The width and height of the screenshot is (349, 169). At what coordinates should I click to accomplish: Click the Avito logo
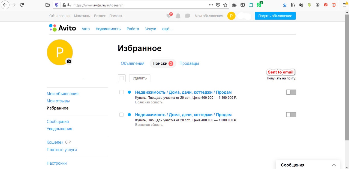click(63, 28)
